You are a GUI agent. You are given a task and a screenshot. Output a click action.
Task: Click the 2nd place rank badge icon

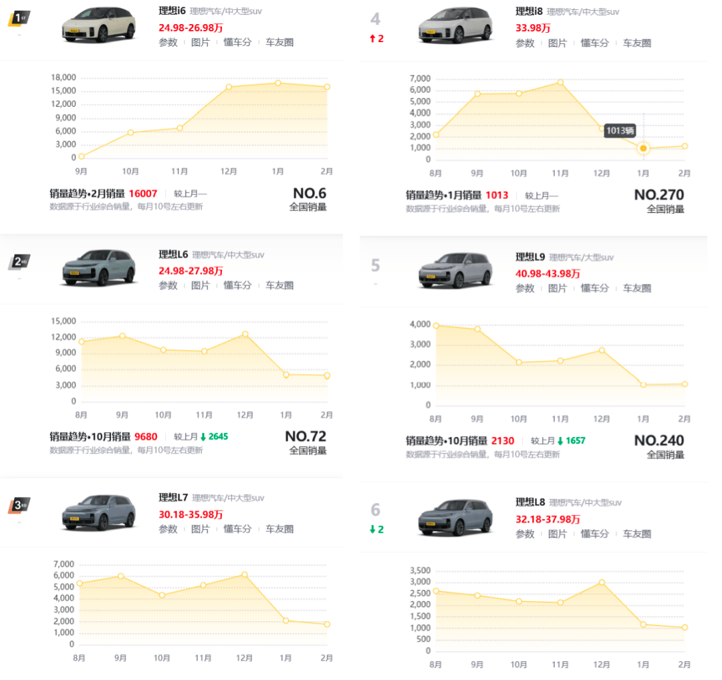coord(19,261)
